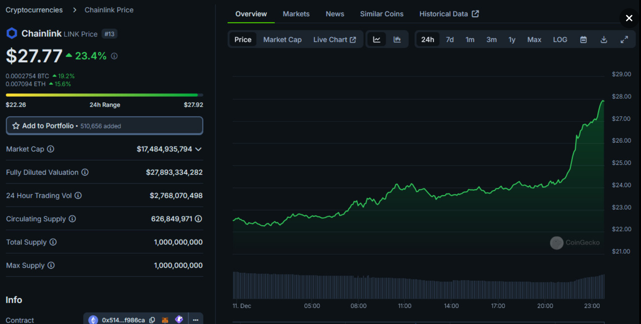Click the star icon in Add to Portfolio
The height and width of the screenshot is (324, 641).
click(x=16, y=126)
